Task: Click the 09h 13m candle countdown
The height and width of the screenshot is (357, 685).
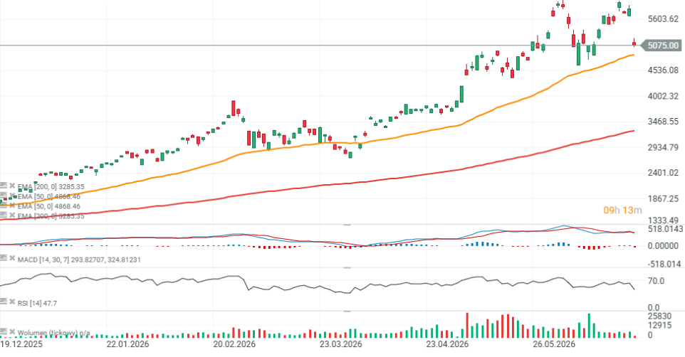Action: click(x=622, y=211)
